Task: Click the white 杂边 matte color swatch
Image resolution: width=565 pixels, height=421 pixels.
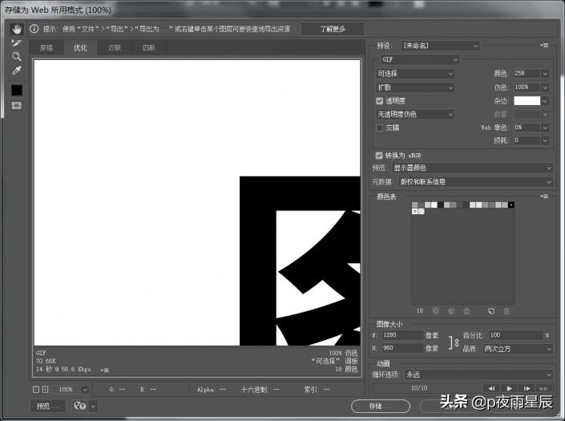Action: pyautogui.click(x=527, y=100)
